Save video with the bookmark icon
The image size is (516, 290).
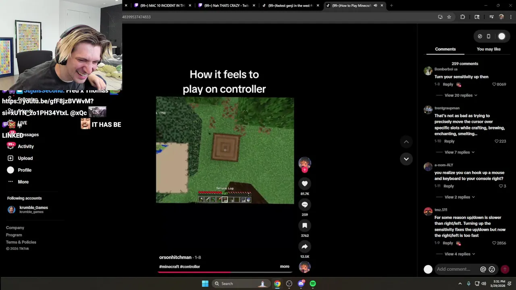pos(305,226)
